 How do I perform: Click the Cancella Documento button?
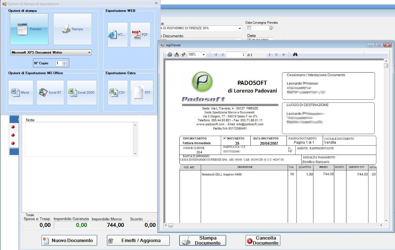[x=263, y=240]
